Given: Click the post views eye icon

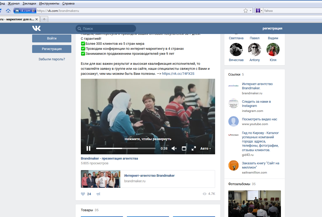Looking at the screenshot, I should 205,194.
